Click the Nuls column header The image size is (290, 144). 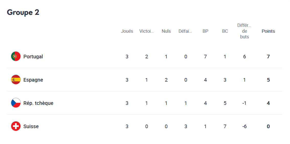tap(166, 31)
